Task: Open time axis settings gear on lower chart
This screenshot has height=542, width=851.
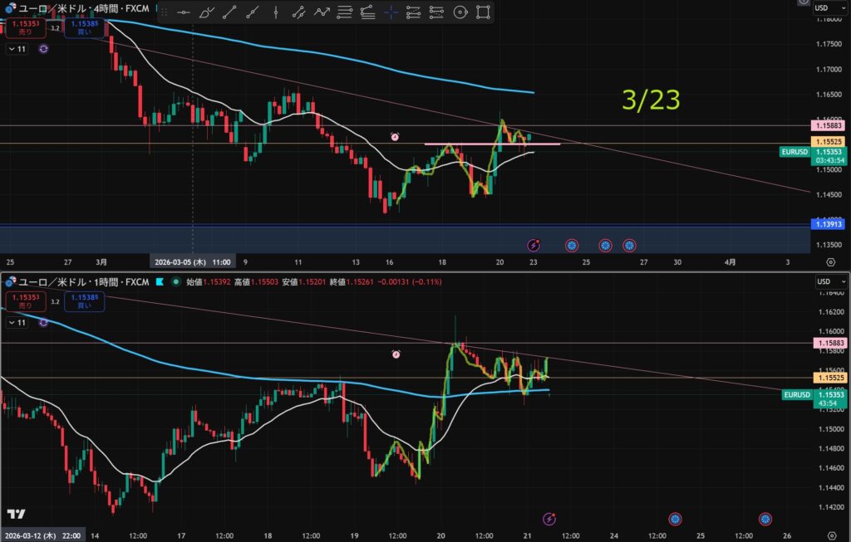Action: click(x=830, y=534)
